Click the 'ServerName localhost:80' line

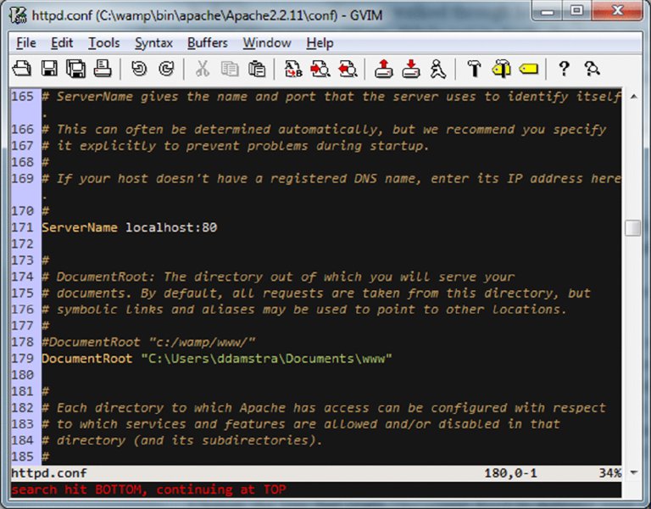[129, 227]
